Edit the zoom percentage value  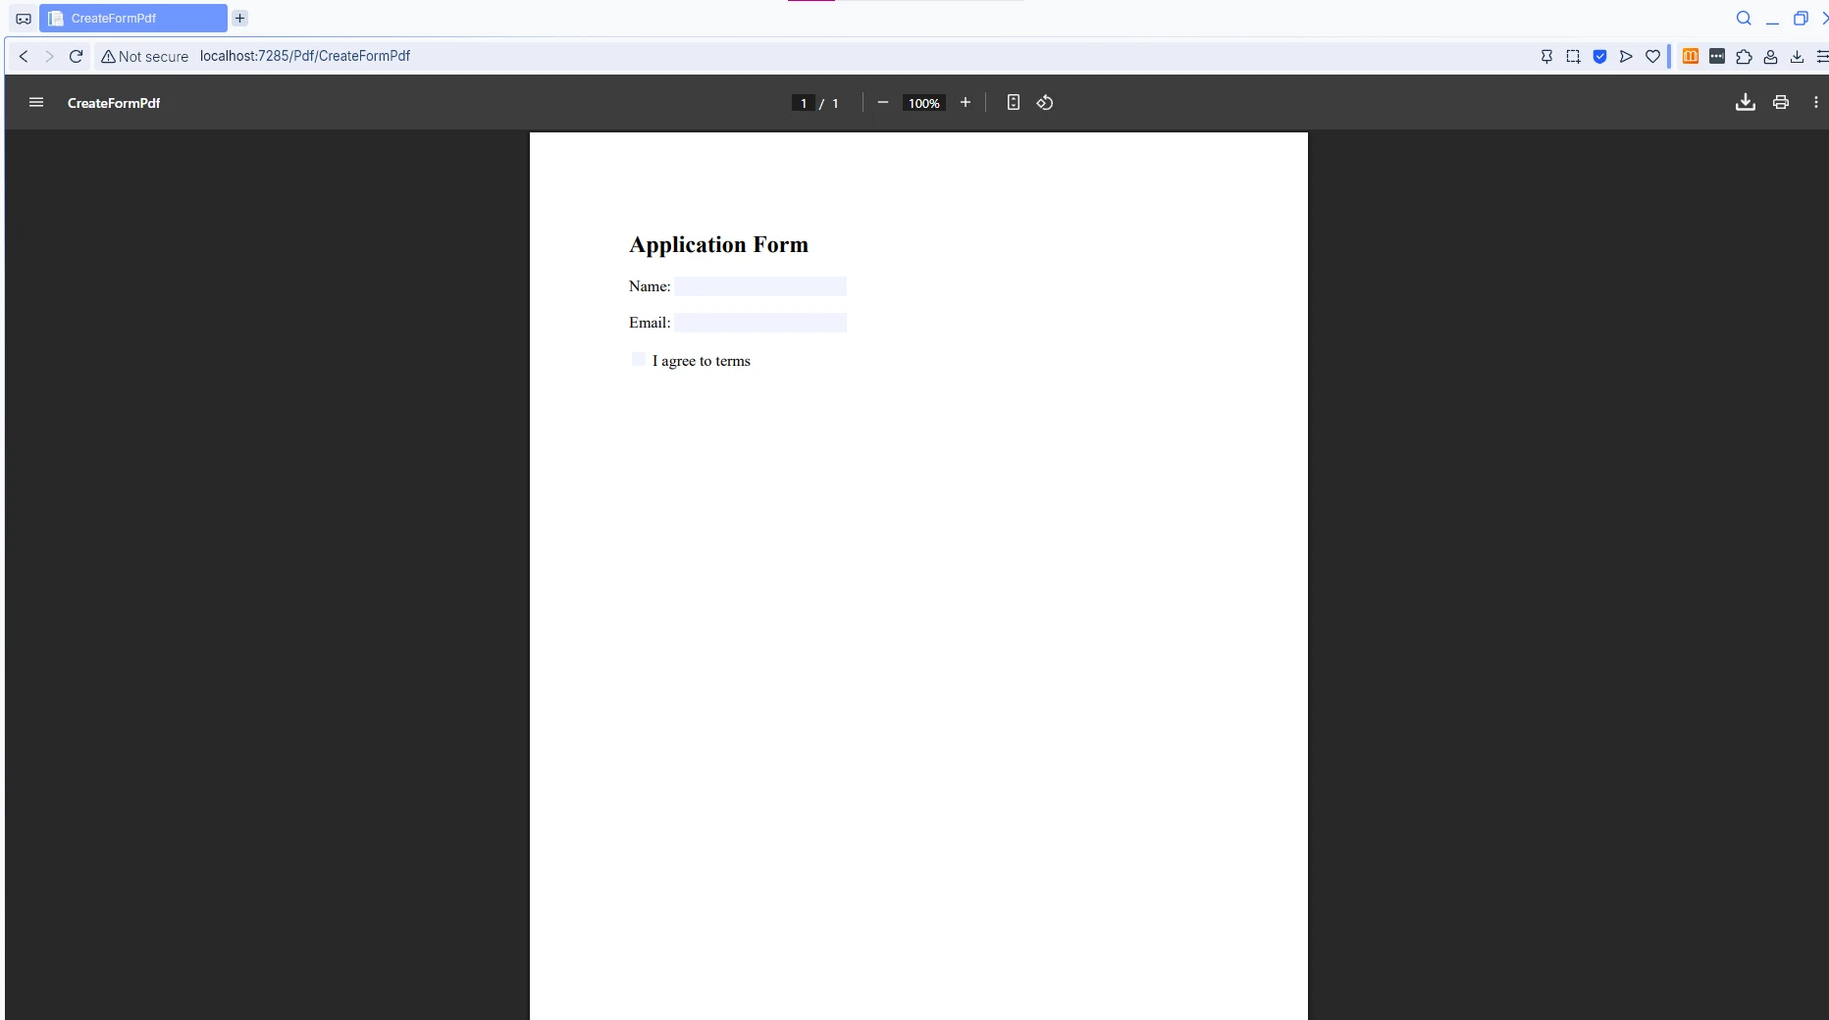click(922, 102)
